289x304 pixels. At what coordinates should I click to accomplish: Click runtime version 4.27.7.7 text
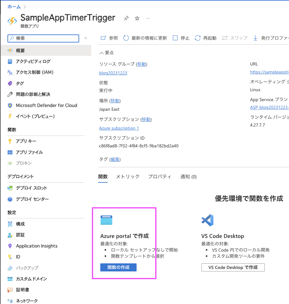[257, 125]
